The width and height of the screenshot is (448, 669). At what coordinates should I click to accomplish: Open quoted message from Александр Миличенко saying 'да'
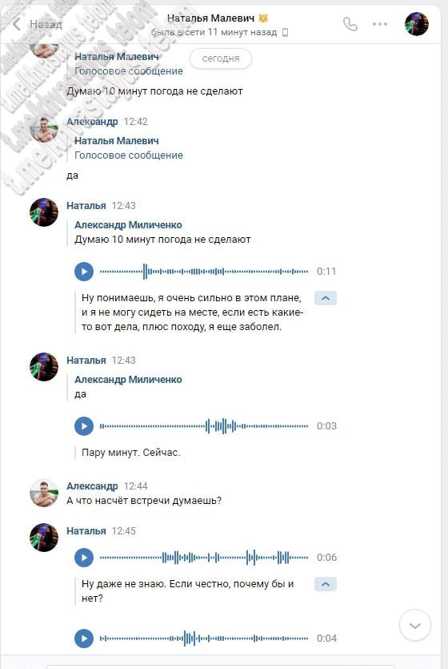click(128, 386)
